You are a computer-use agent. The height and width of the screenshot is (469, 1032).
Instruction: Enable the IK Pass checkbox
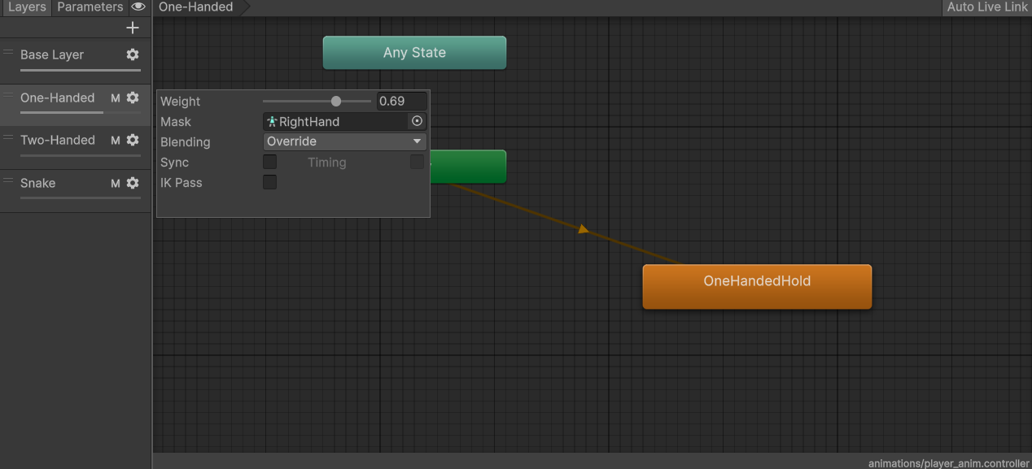[269, 183]
